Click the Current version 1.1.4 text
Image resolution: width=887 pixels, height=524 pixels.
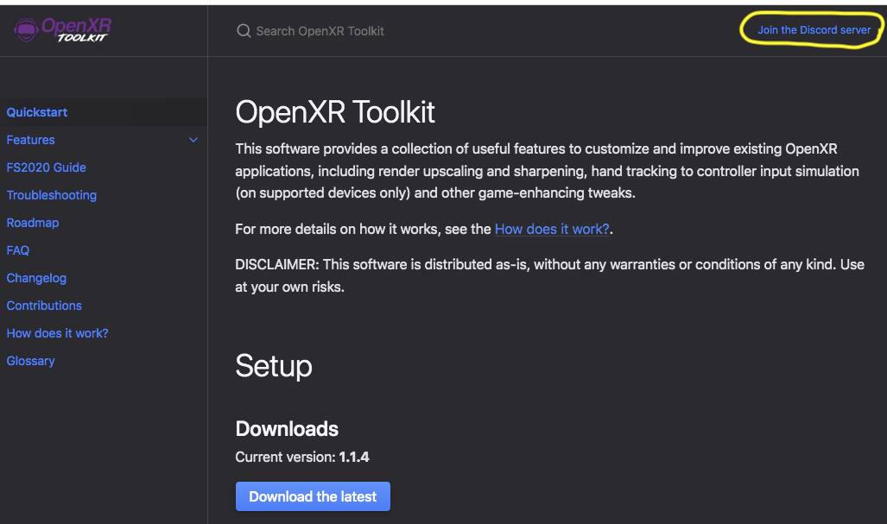pos(302,457)
